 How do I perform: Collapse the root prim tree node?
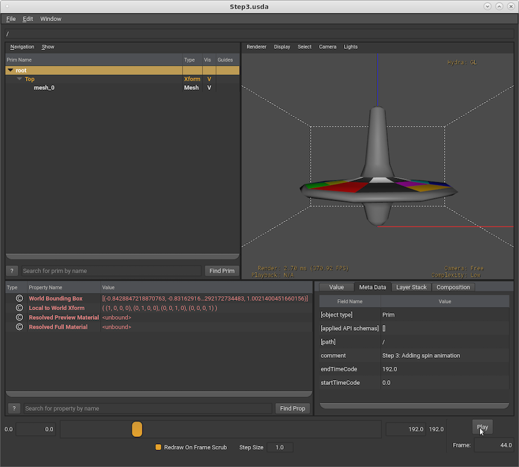click(11, 71)
